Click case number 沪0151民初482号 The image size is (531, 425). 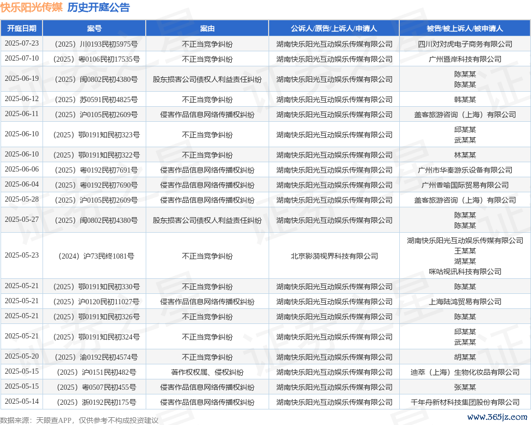click(x=96, y=372)
